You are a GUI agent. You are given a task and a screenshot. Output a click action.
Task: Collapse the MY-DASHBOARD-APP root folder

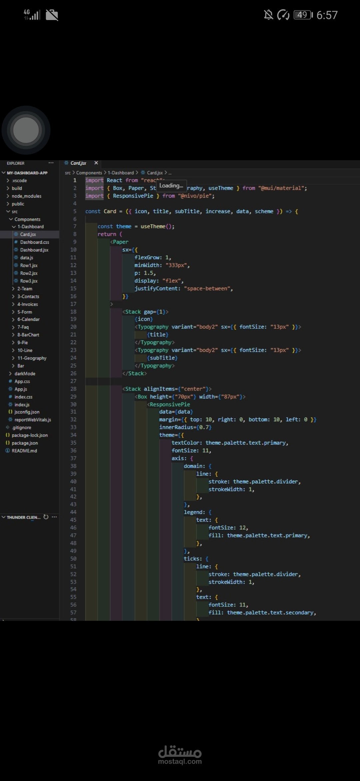[x=27, y=173]
